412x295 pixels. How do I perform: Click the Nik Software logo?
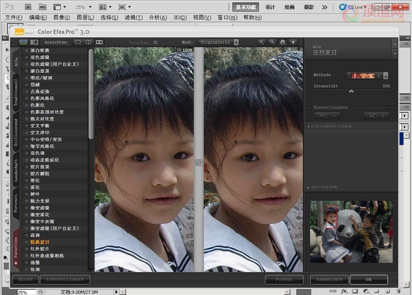24,32
